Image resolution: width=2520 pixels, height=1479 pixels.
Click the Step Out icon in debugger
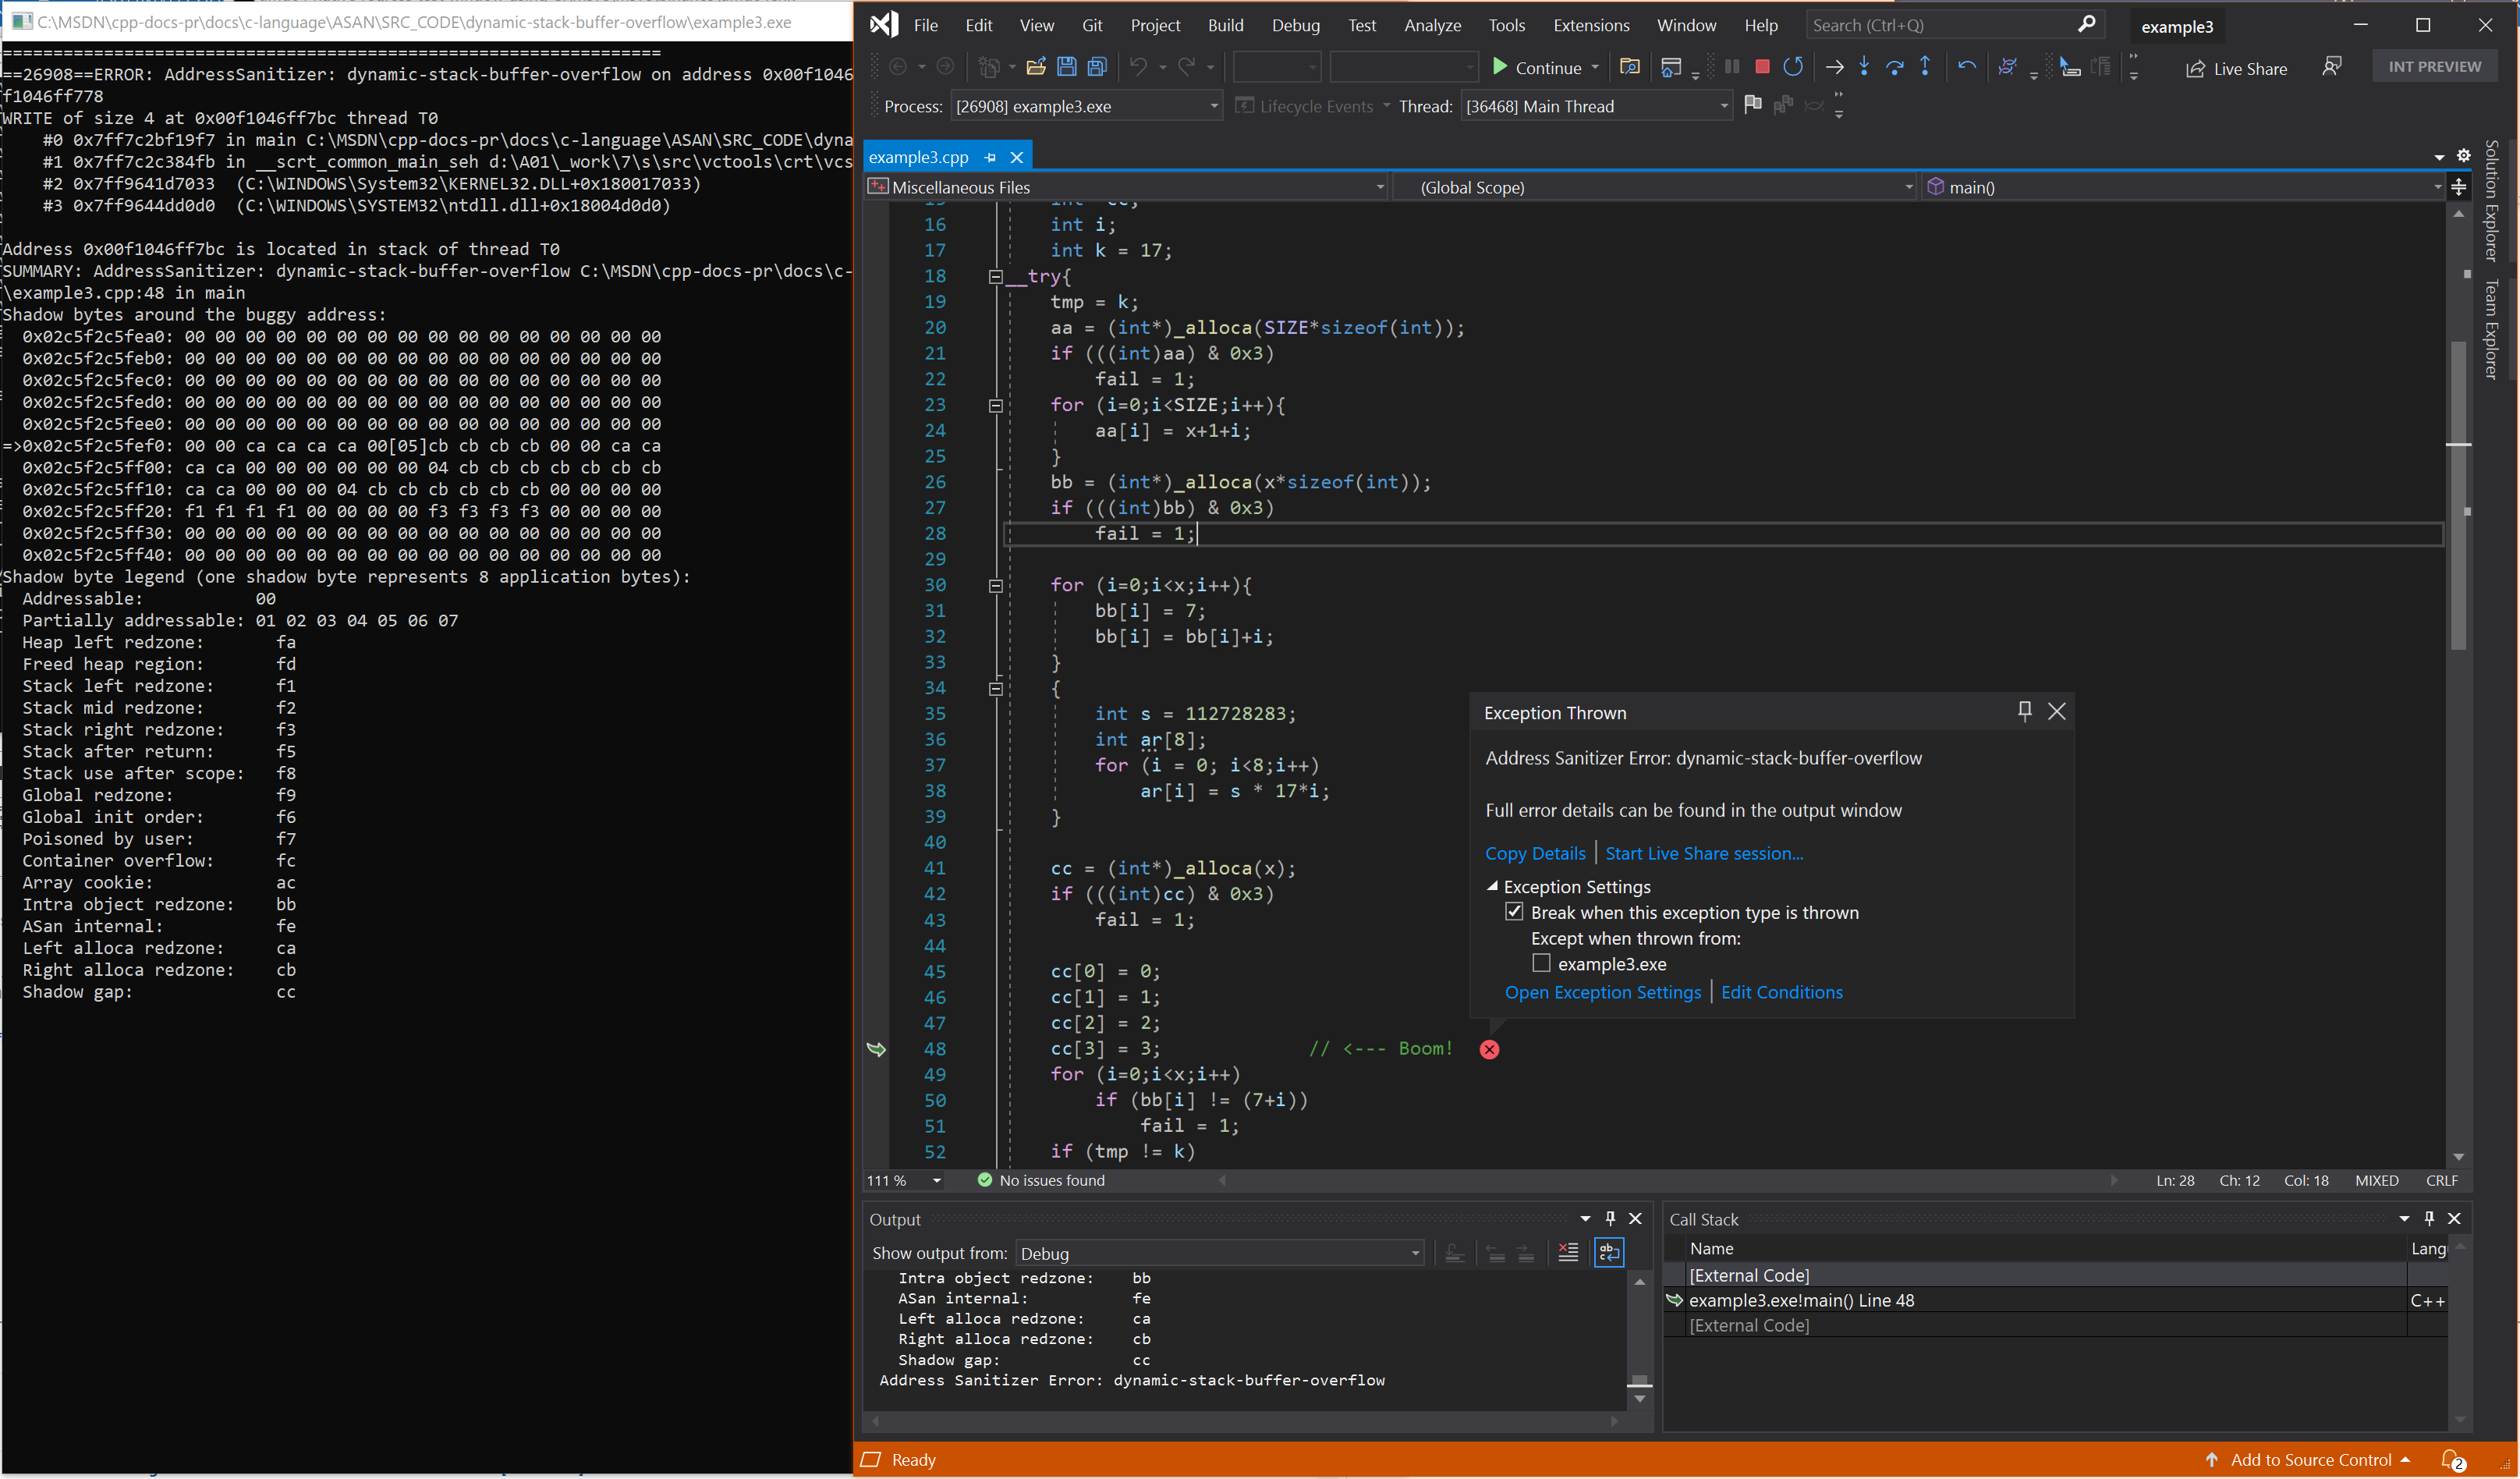(1920, 67)
